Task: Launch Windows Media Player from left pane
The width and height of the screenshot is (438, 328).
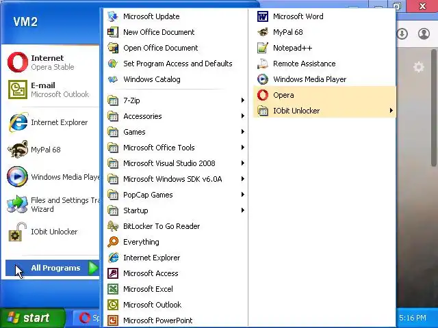Action: [52, 177]
